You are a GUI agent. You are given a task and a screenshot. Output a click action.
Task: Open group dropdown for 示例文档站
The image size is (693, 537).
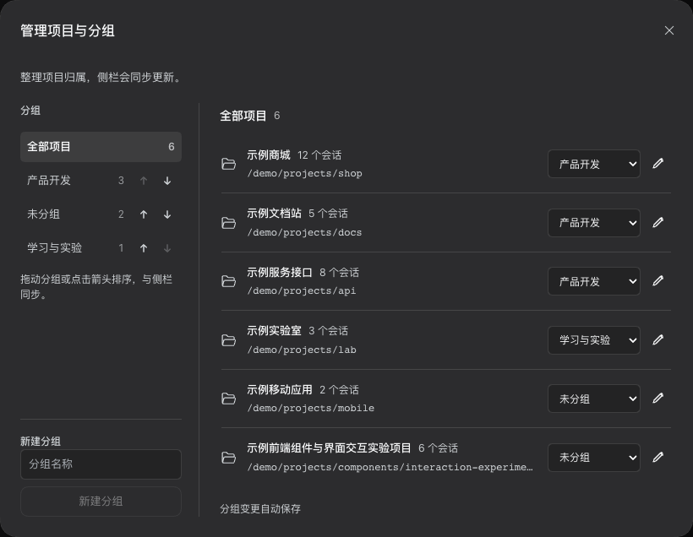tap(594, 223)
